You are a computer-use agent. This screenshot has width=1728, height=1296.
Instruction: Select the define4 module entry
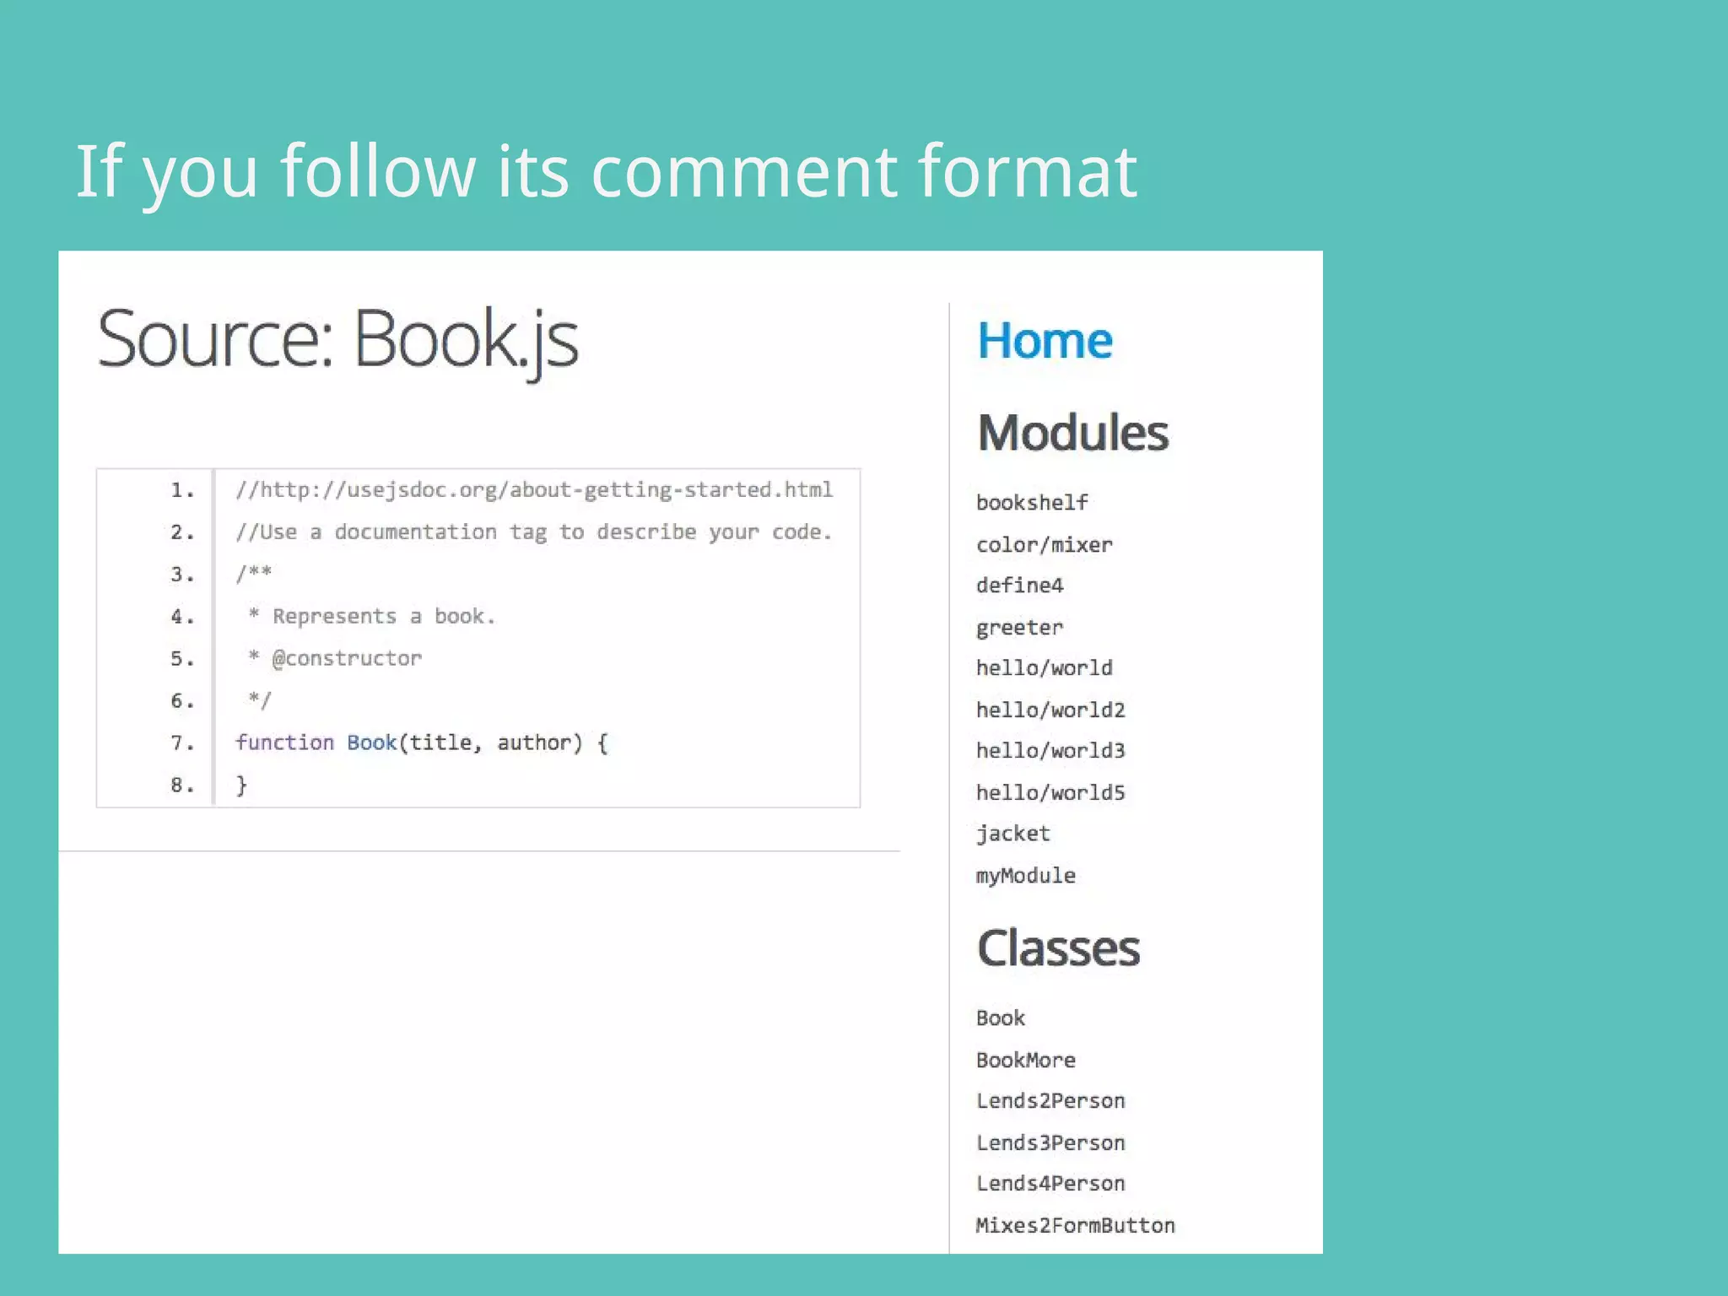(1019, 586)
